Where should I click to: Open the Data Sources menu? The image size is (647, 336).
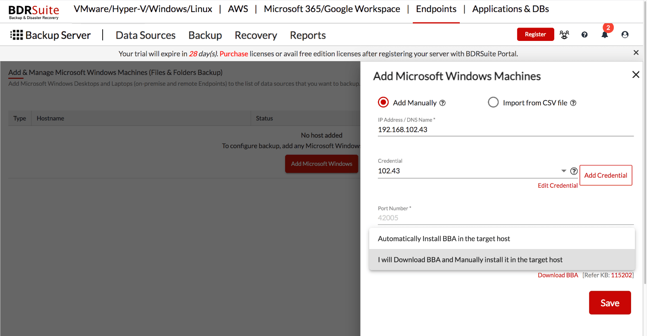point(146,35)
